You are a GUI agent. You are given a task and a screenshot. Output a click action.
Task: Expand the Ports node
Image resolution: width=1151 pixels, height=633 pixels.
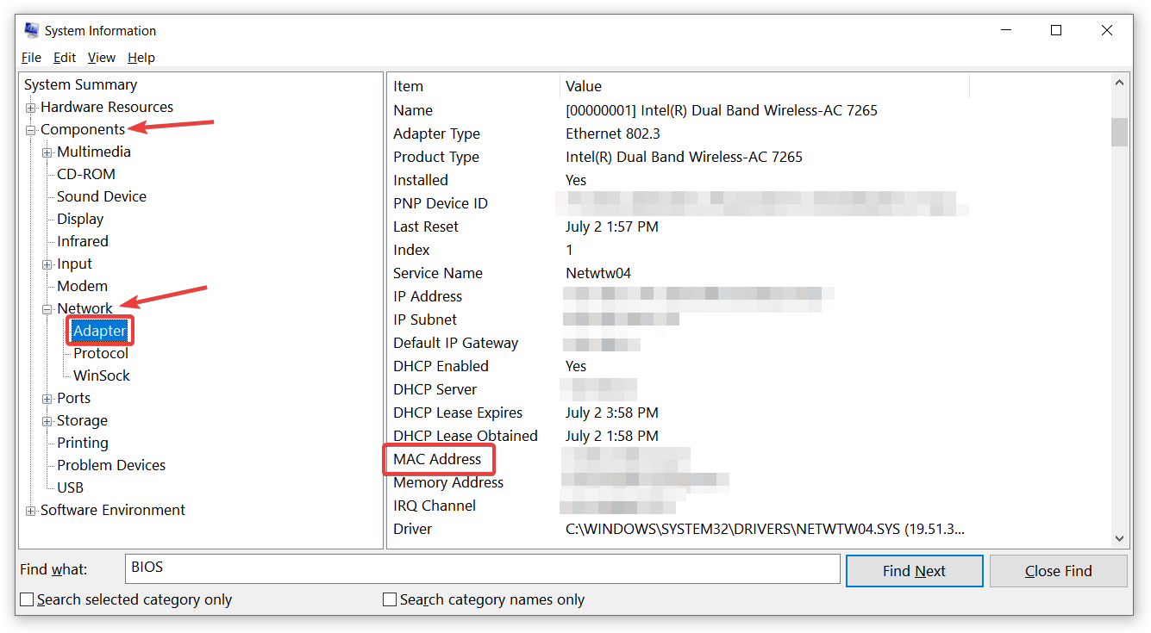pos(47,399)
